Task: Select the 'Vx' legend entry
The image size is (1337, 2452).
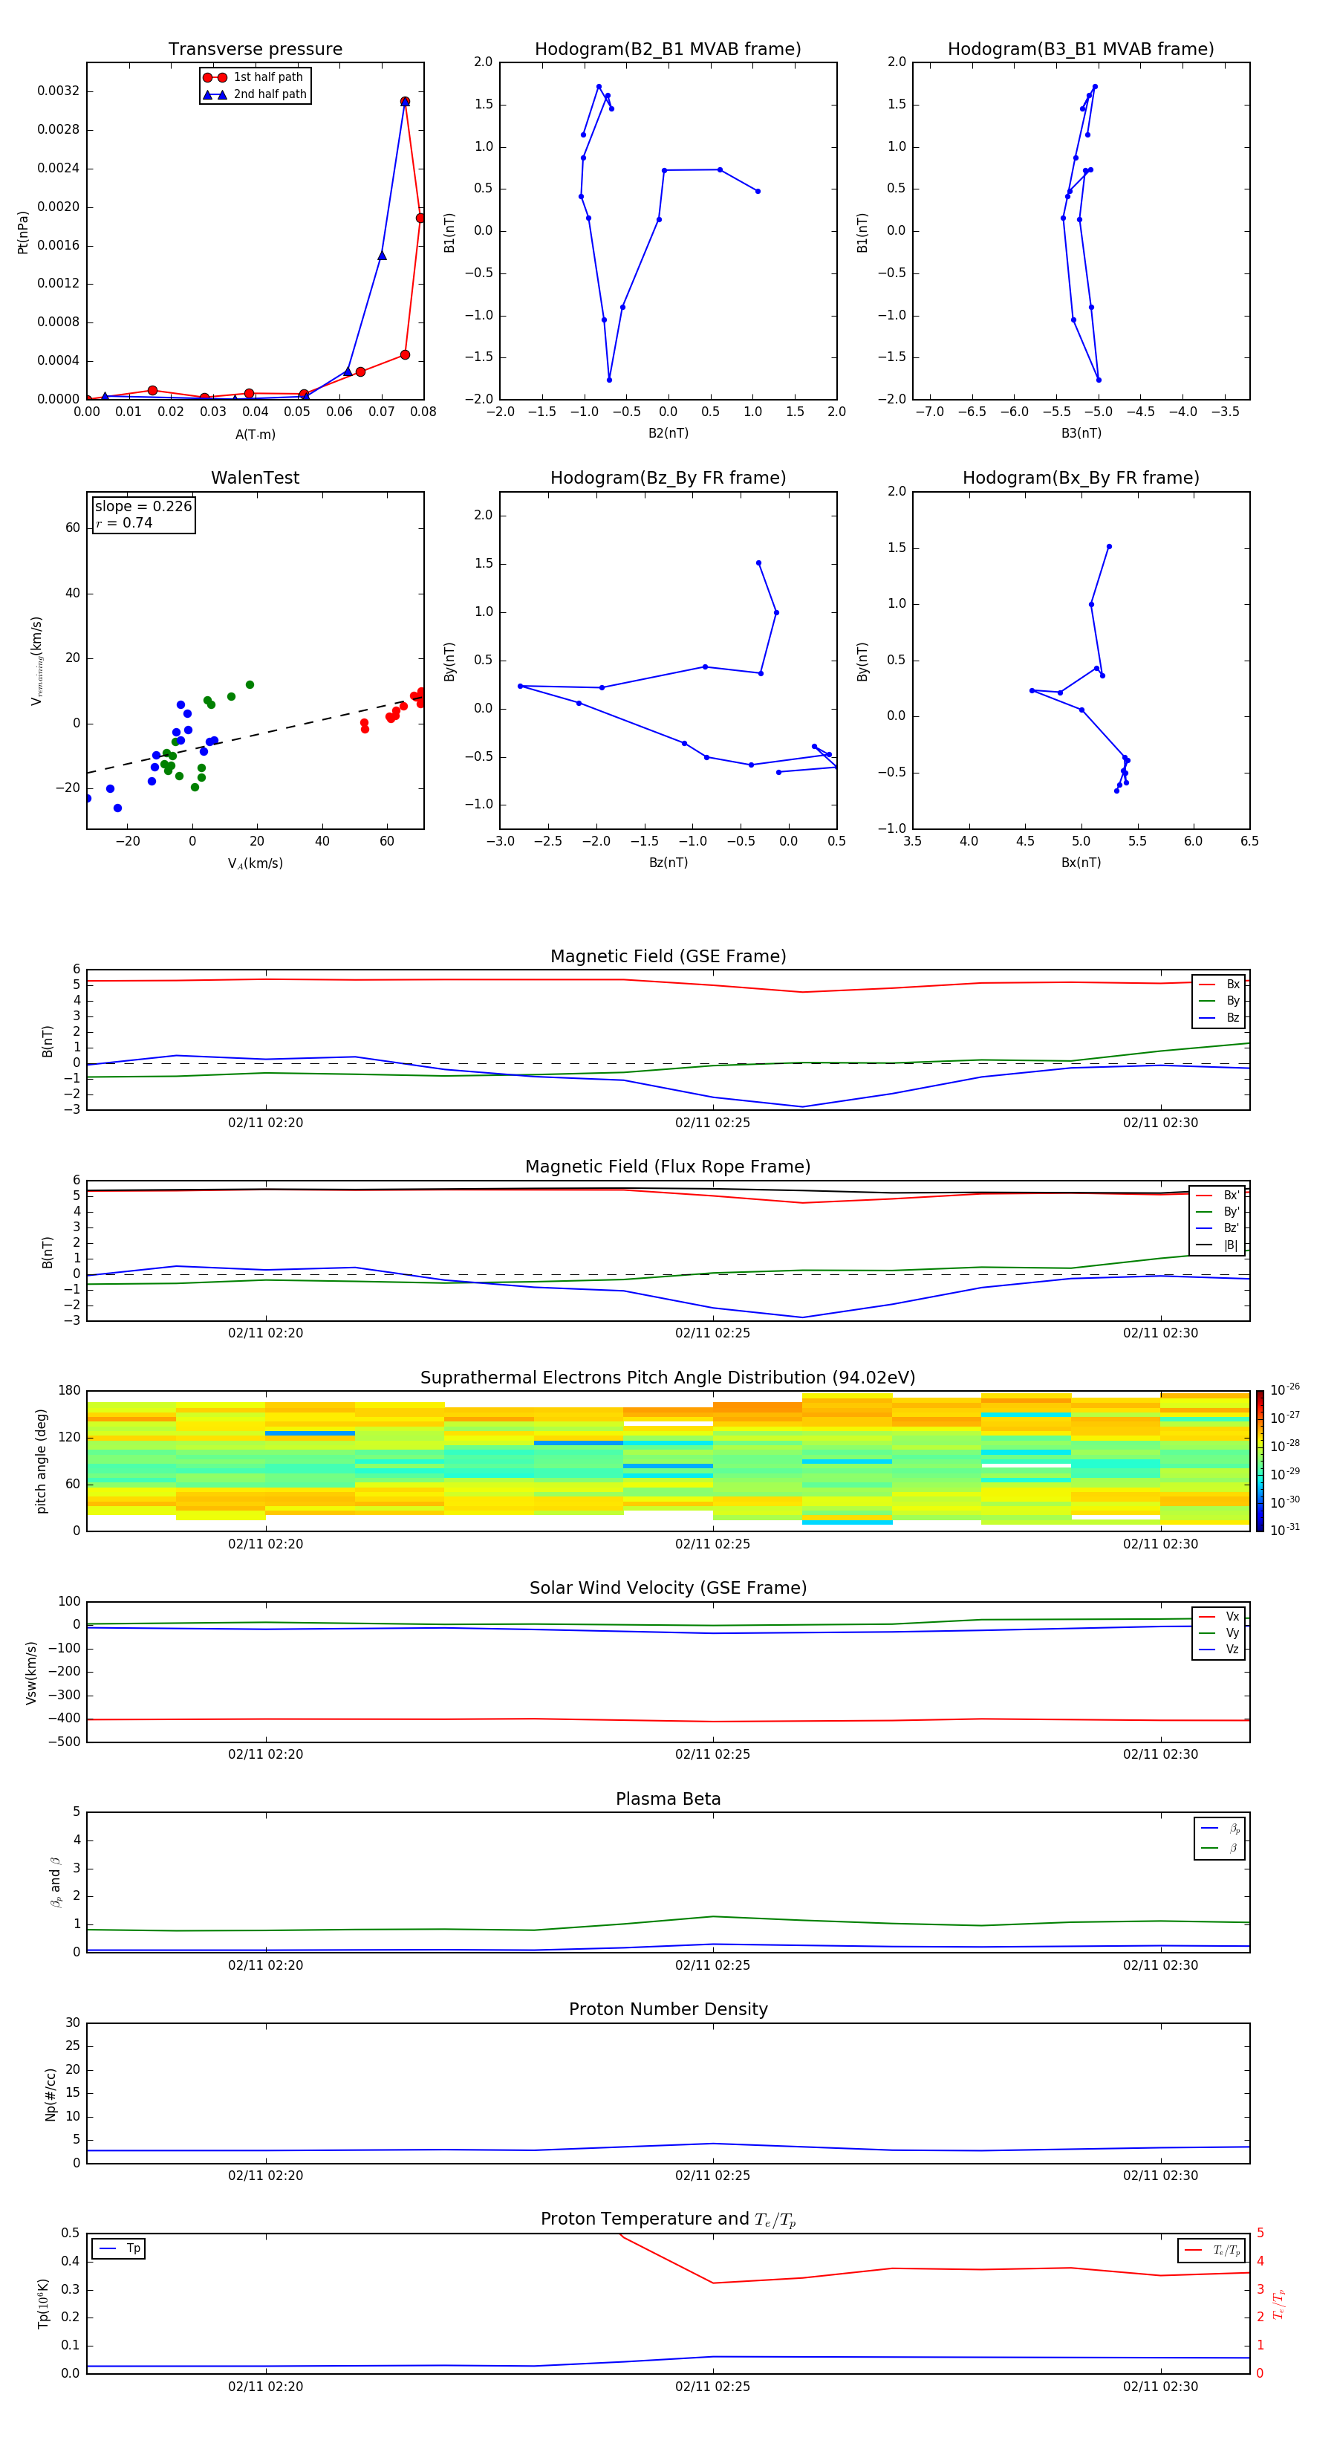Action: click(1219, 1616)
